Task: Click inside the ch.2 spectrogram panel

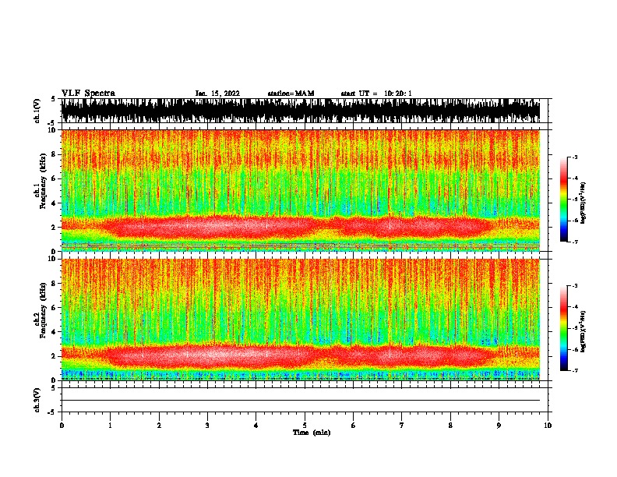Action: click(x=301, y=320)
